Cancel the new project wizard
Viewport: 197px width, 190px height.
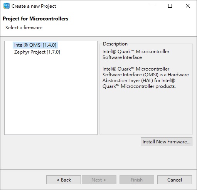175,180
